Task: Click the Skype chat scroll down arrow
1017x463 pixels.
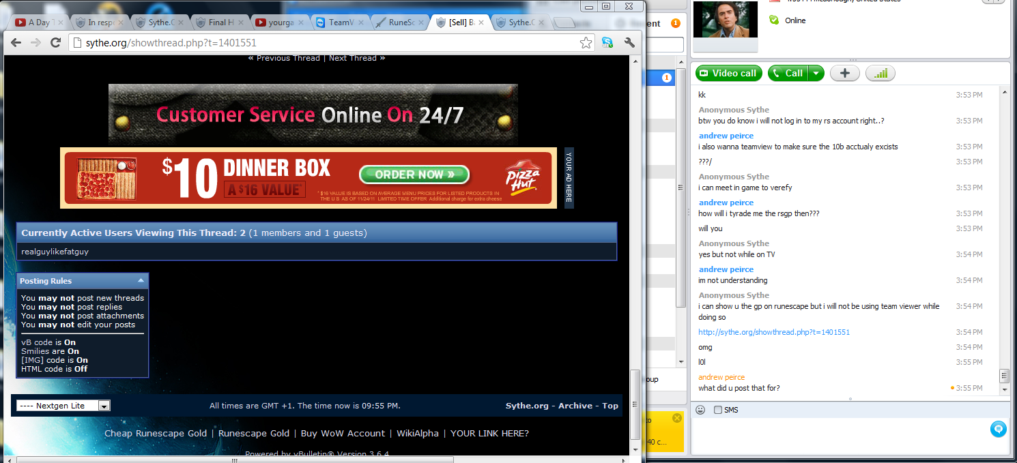Action: (x=1004, y=389)
